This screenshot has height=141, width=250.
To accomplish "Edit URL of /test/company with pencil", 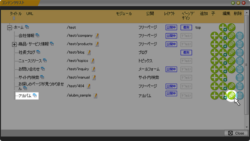I will (97, 36).
